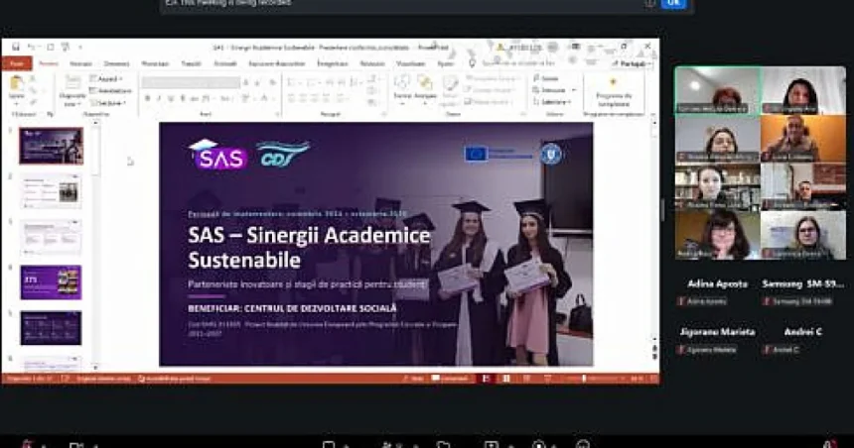854x448 pixels.
Task: Switch to Reading view in the status bar
Action: point(527,379)
